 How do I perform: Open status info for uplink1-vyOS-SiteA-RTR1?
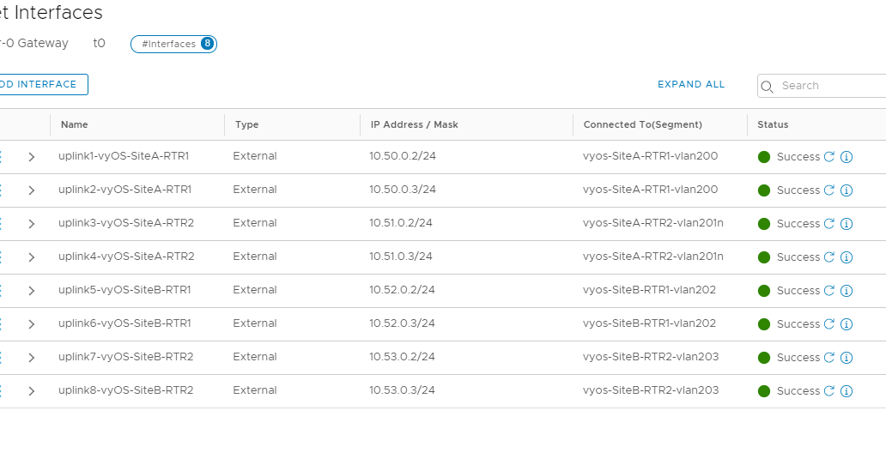[847, 157]
